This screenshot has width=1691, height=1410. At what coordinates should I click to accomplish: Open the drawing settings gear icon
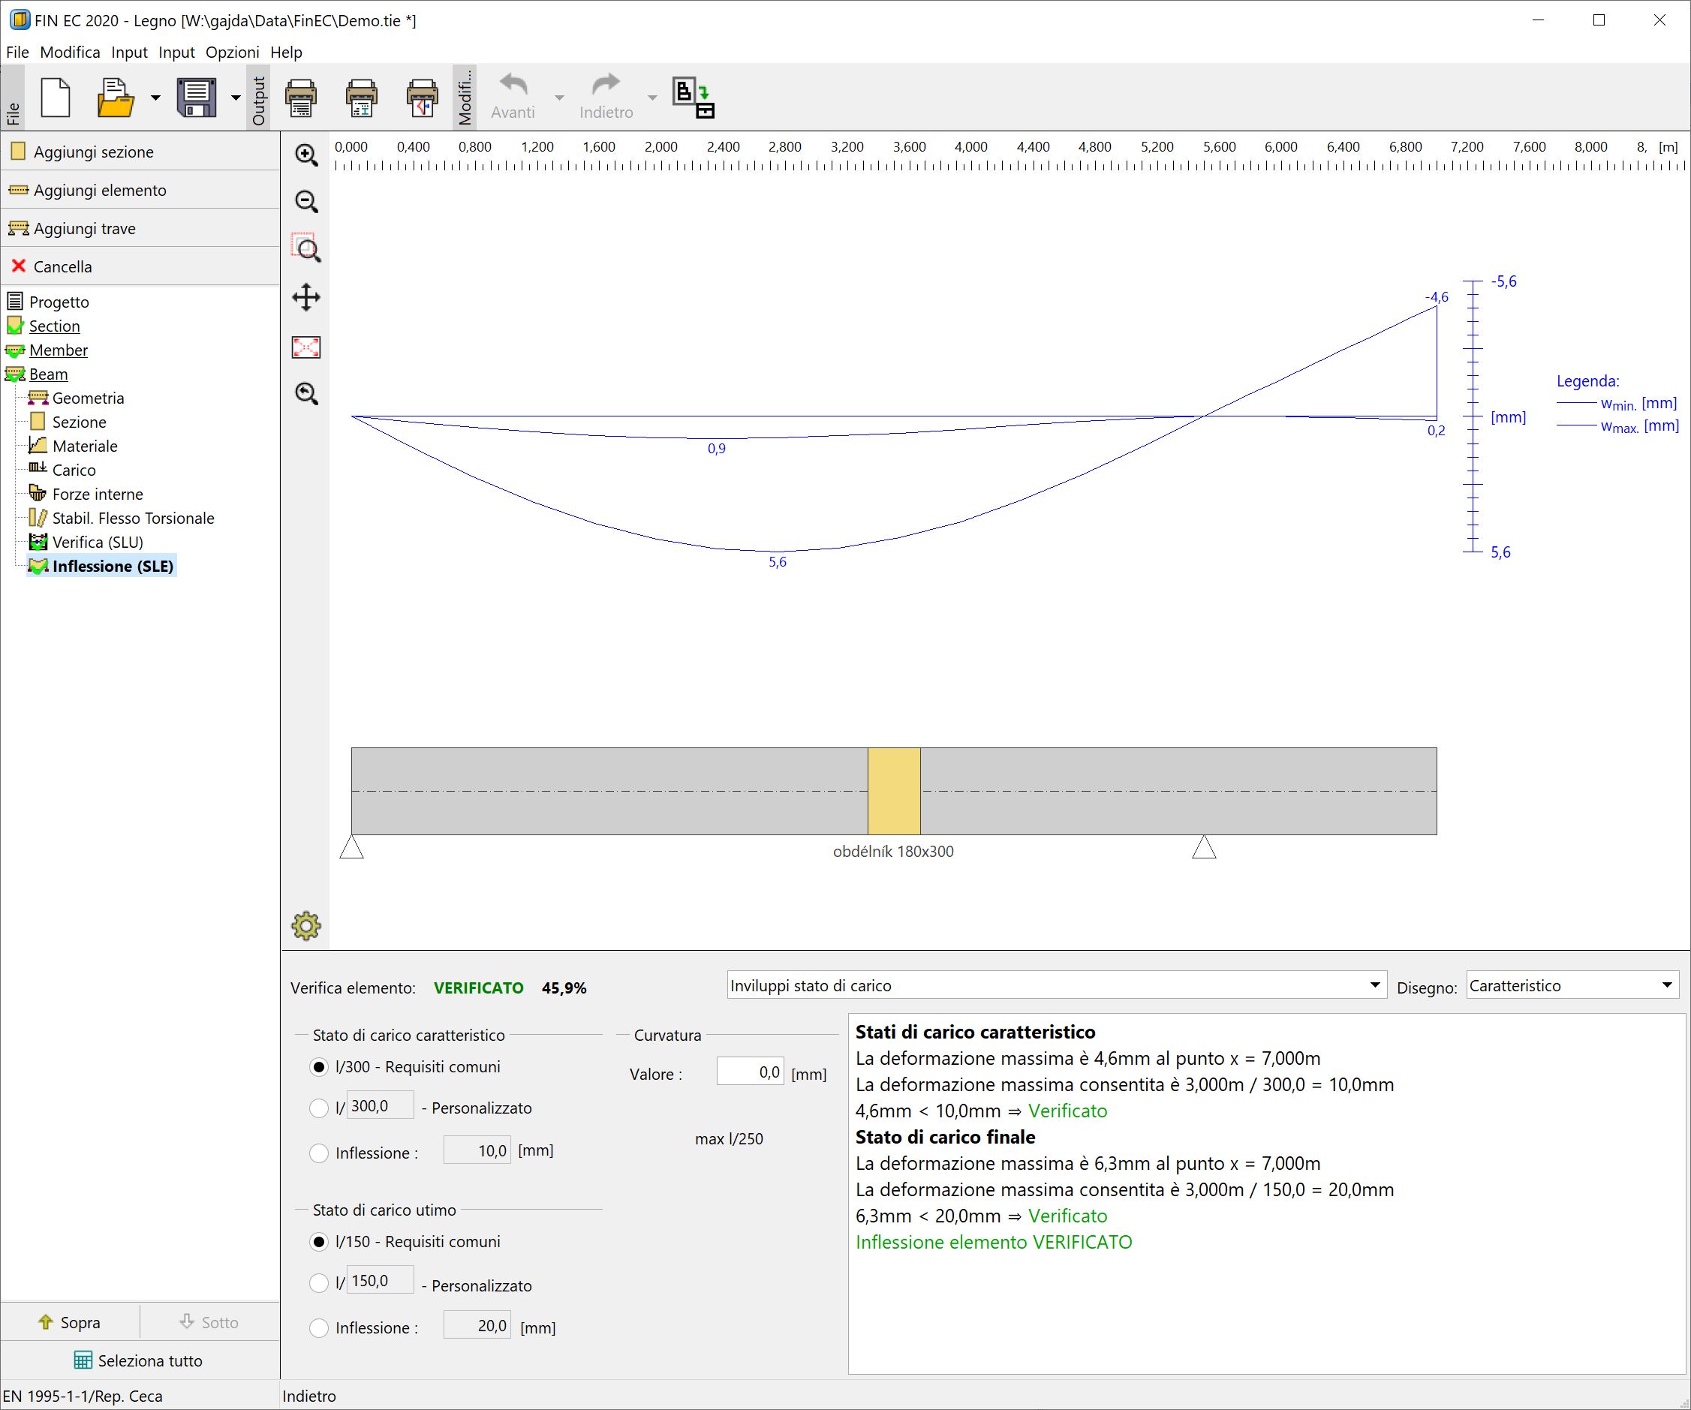click(306, 925)
